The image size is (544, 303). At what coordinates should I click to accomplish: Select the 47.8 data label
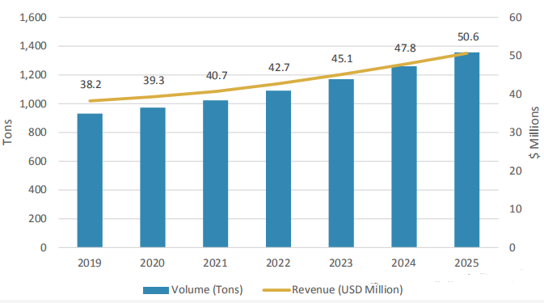click(x=405, y=48)
